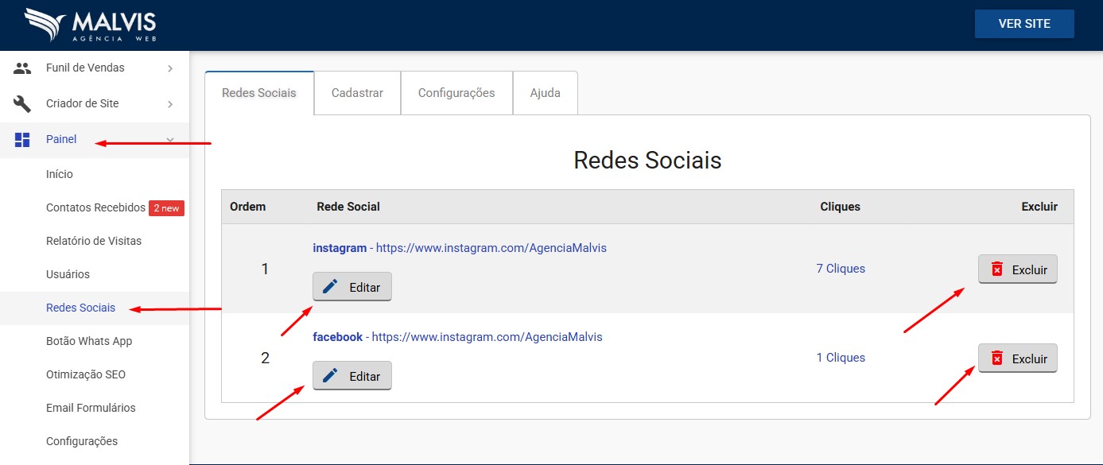This screenshot has height=465, width=1103.
Task: Open the instagram profile URL link
Action: click(x=491, y=248)
